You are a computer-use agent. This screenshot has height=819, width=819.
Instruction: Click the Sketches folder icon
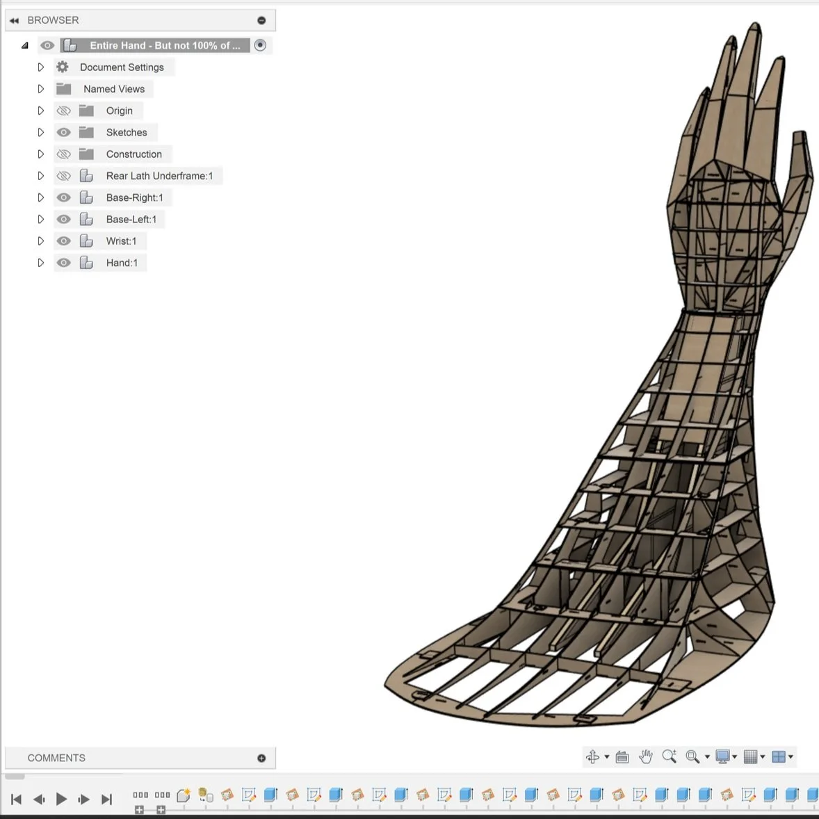click(86, 132)
